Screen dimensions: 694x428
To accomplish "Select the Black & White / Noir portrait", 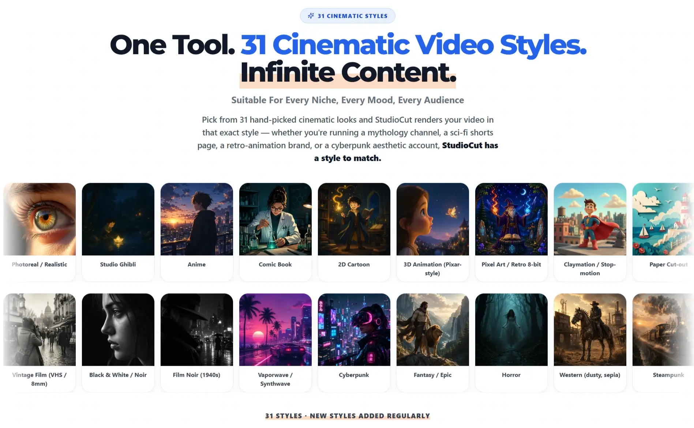I will pos(118,330).
